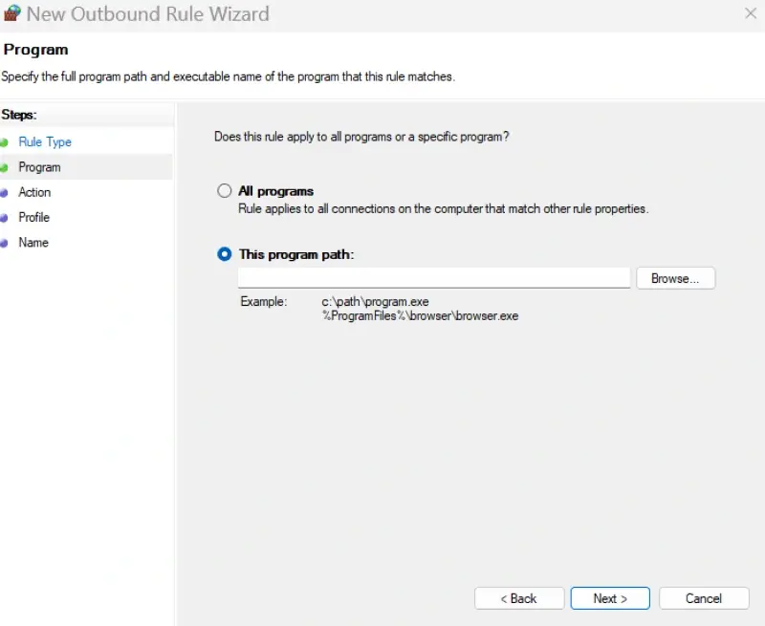Cancel the outbound rule wizard
The height and width of the screenshot is (626, 765).
coord(704,598)
